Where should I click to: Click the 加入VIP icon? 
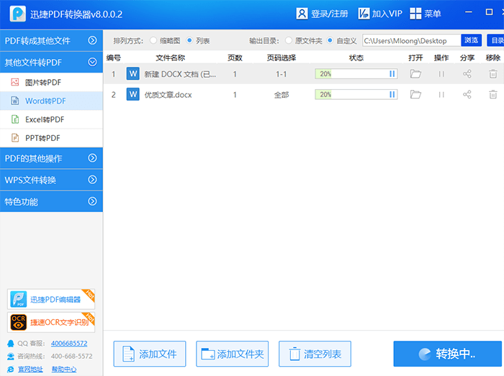pos(364,14)
